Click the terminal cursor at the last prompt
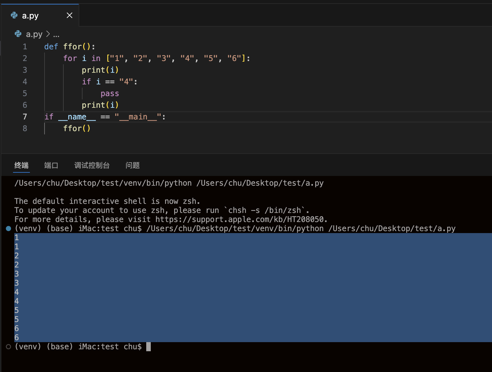 (x=149, y=347)
